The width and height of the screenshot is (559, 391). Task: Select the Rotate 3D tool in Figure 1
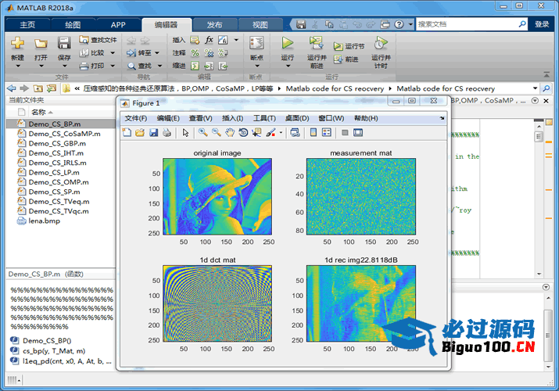[x=243, y=133]
